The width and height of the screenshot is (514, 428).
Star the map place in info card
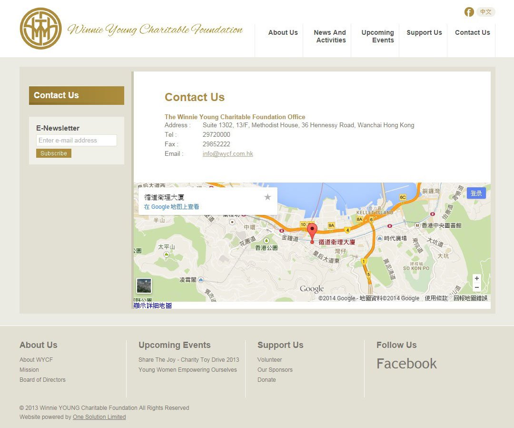(267, 197)
